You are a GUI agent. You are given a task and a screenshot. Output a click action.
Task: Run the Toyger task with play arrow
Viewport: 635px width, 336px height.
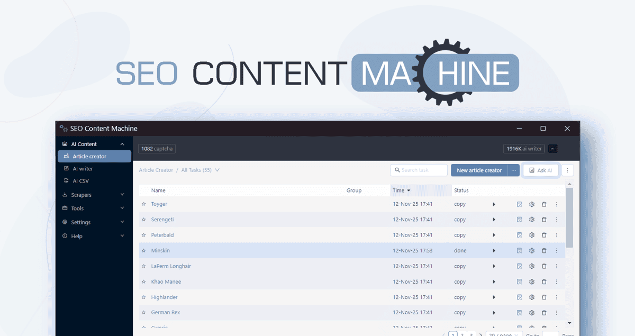[x=494, y=204]
